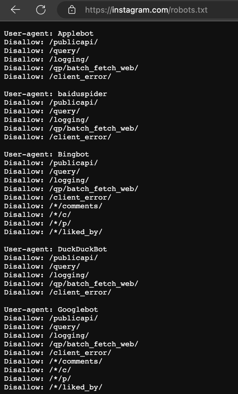Click the 'User-agent: Bingbot' line
This screenshot has height=394, width=238.
pos(46,154)
